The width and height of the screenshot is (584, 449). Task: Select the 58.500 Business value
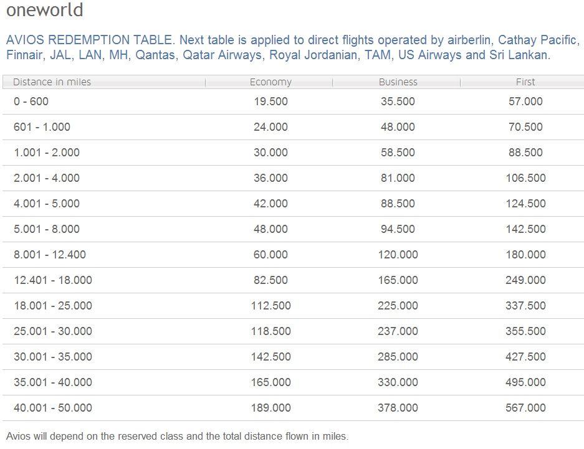[x=398, y=152]
